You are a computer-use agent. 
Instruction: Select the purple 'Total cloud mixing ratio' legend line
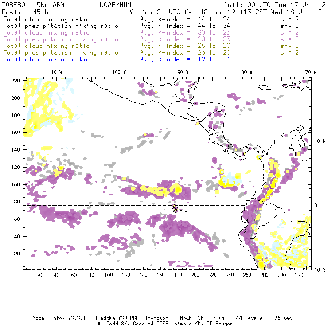pos(47,33)
